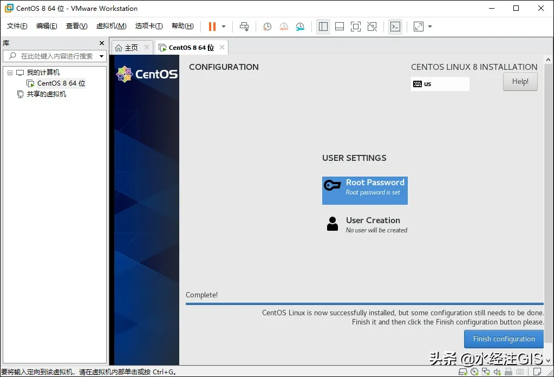
Task: Click the Finish configuration button
Action: (504, 339)
